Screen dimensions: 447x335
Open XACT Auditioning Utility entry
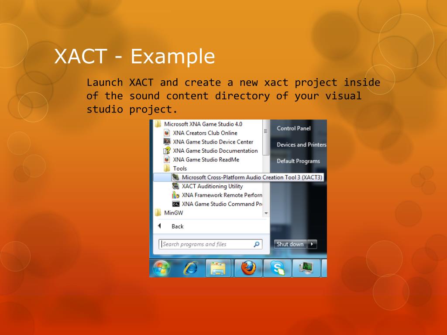click(x=212, y=186)
